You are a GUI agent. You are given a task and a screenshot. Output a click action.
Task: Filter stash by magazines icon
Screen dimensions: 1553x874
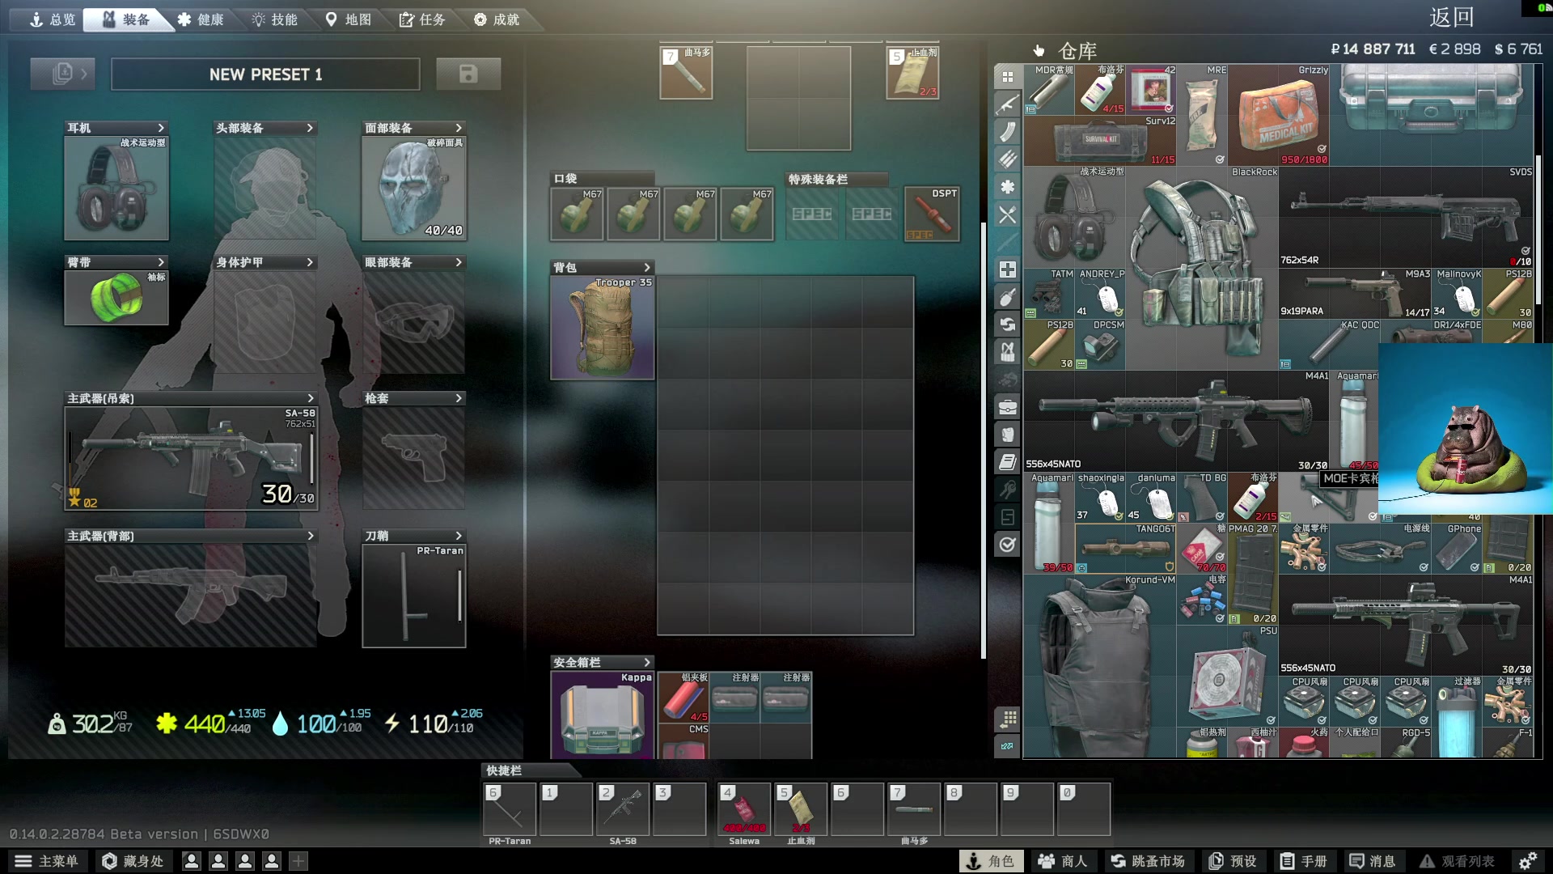(1007, 132)
